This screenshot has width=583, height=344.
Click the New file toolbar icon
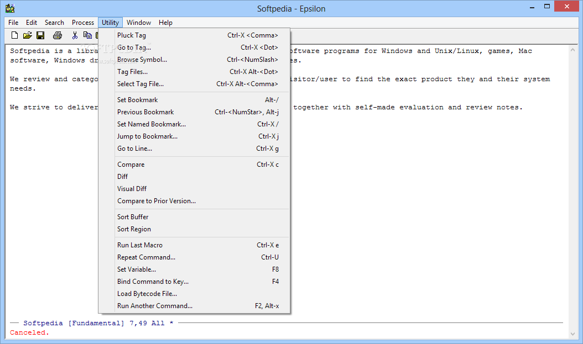coord(14,35)
